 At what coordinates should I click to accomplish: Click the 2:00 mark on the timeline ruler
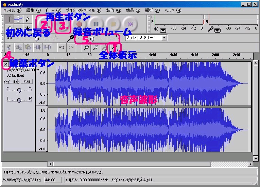click(215, 55)
